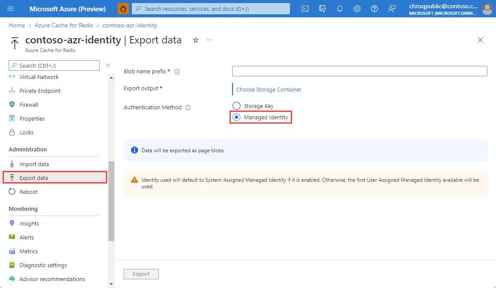The height and width of the screenshot is (288, 496).
Task: Open the portal settings gear
Action: point(357,9)
